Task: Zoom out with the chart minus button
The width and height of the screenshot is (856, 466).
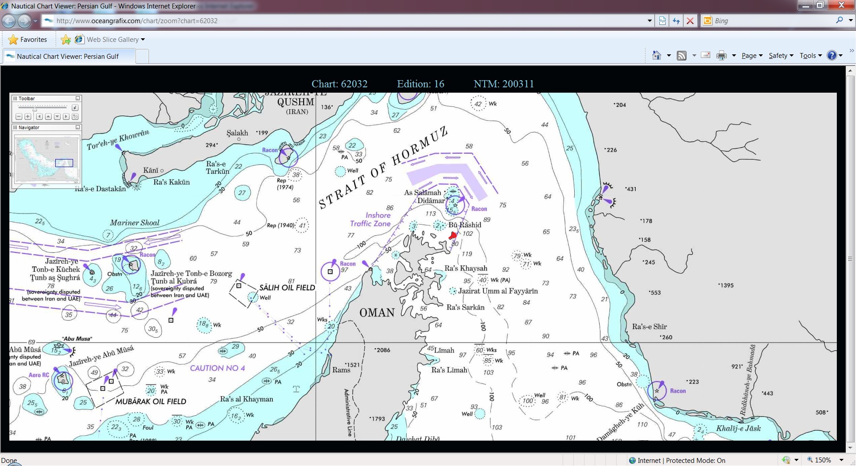Action: point(19,116)
